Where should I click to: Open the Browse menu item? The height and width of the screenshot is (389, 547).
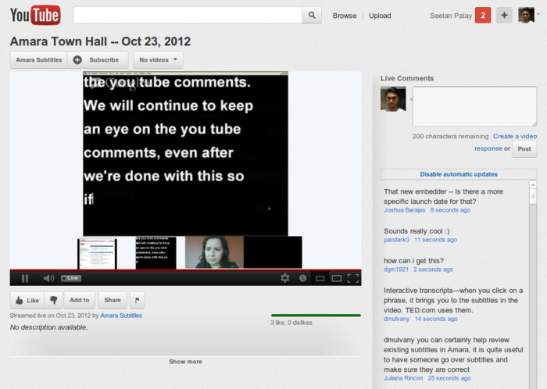[344, 16]
